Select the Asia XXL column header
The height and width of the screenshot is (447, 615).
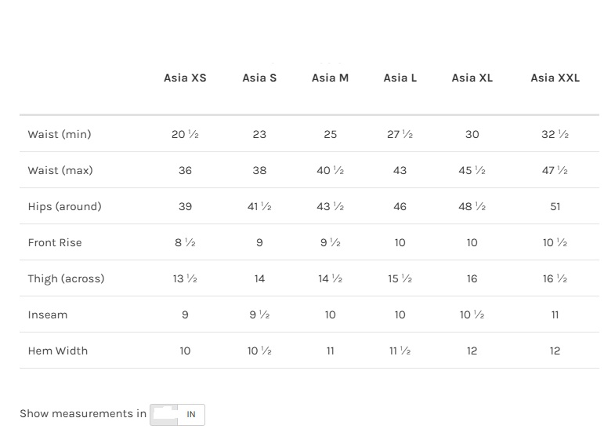pos(555,78)
